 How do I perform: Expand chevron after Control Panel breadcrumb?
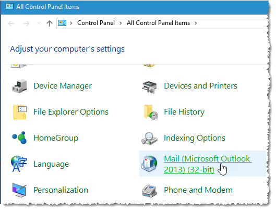pos(121,23)
